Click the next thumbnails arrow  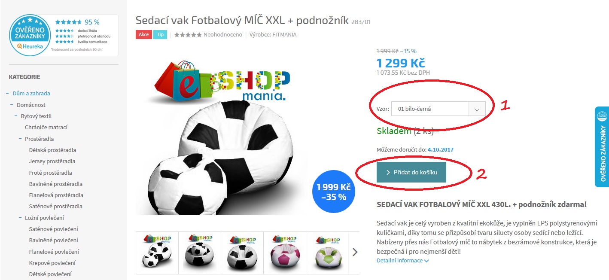[355, 252]
